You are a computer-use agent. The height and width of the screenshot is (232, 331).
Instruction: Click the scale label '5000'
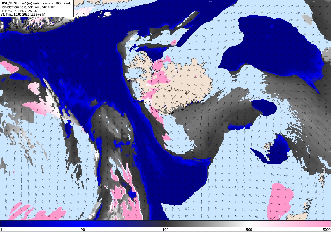click(326, 230)
